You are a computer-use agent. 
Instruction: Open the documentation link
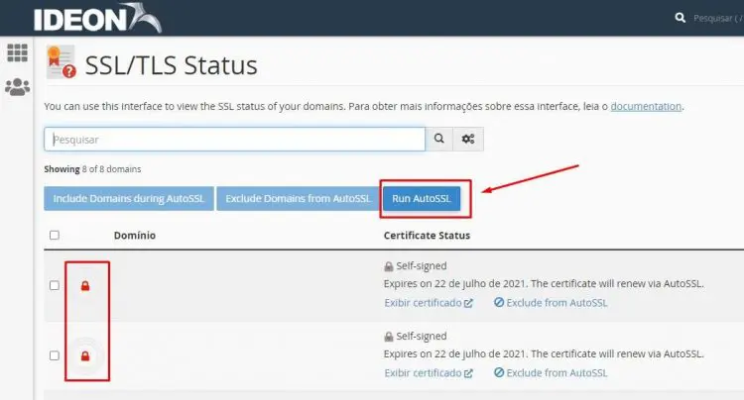pos(646,106)
